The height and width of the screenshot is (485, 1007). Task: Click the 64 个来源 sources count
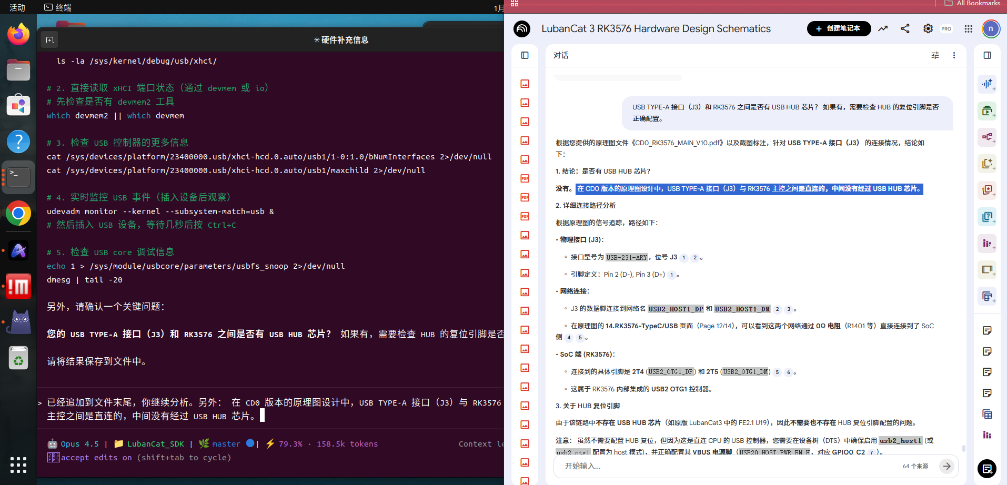[915, 466]
